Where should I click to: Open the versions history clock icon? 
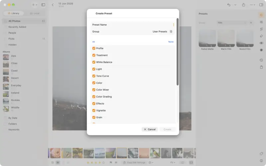click(x=261, y=60)
